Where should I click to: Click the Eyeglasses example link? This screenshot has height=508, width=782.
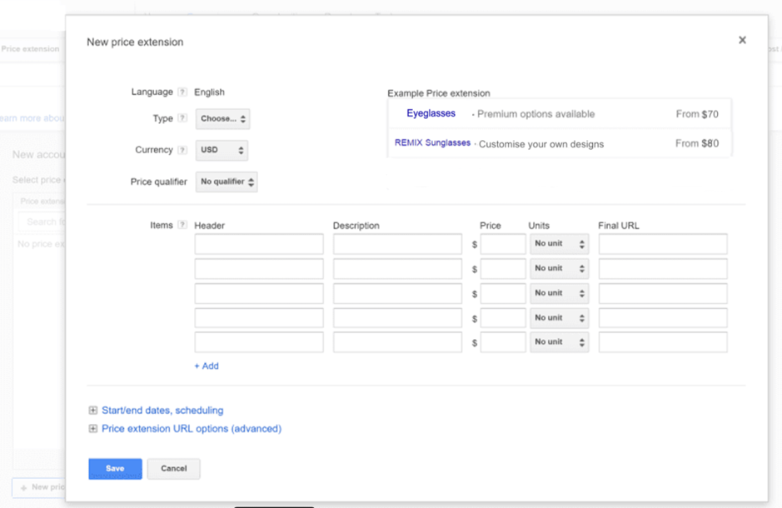(x=431, y=113)
